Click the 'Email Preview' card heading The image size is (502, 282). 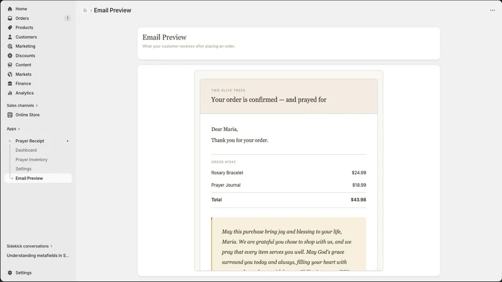coord(164,38)
